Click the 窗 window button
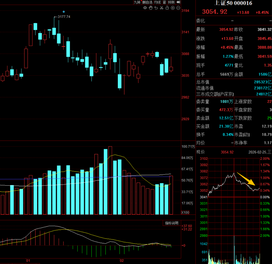The height and width of the screenshot is (264, 272). pyautogui.click(x=164, y=2)
